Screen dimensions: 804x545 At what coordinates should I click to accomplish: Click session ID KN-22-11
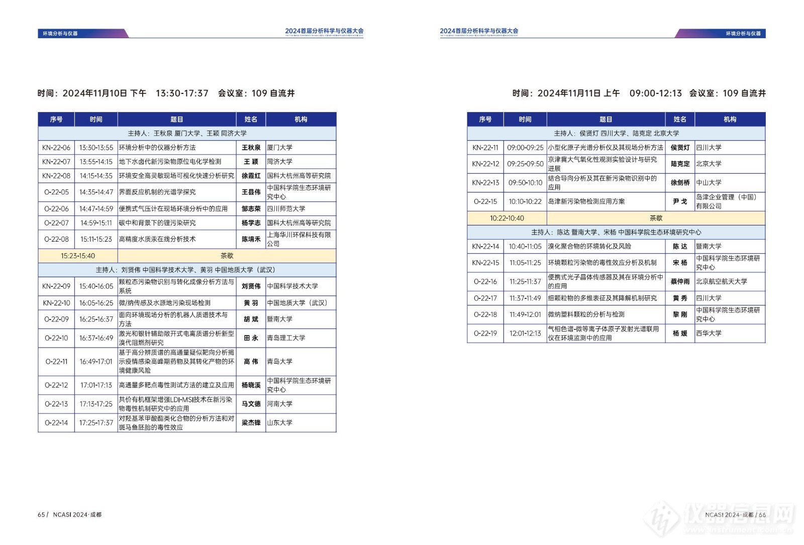(x=485, y=148)
